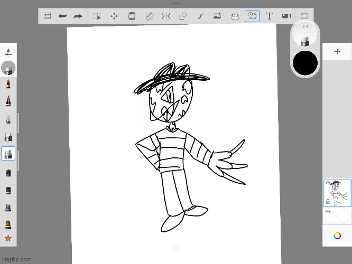Pick the marker brush below the pencil
The image size is (352, 264).
coord(8,101)
